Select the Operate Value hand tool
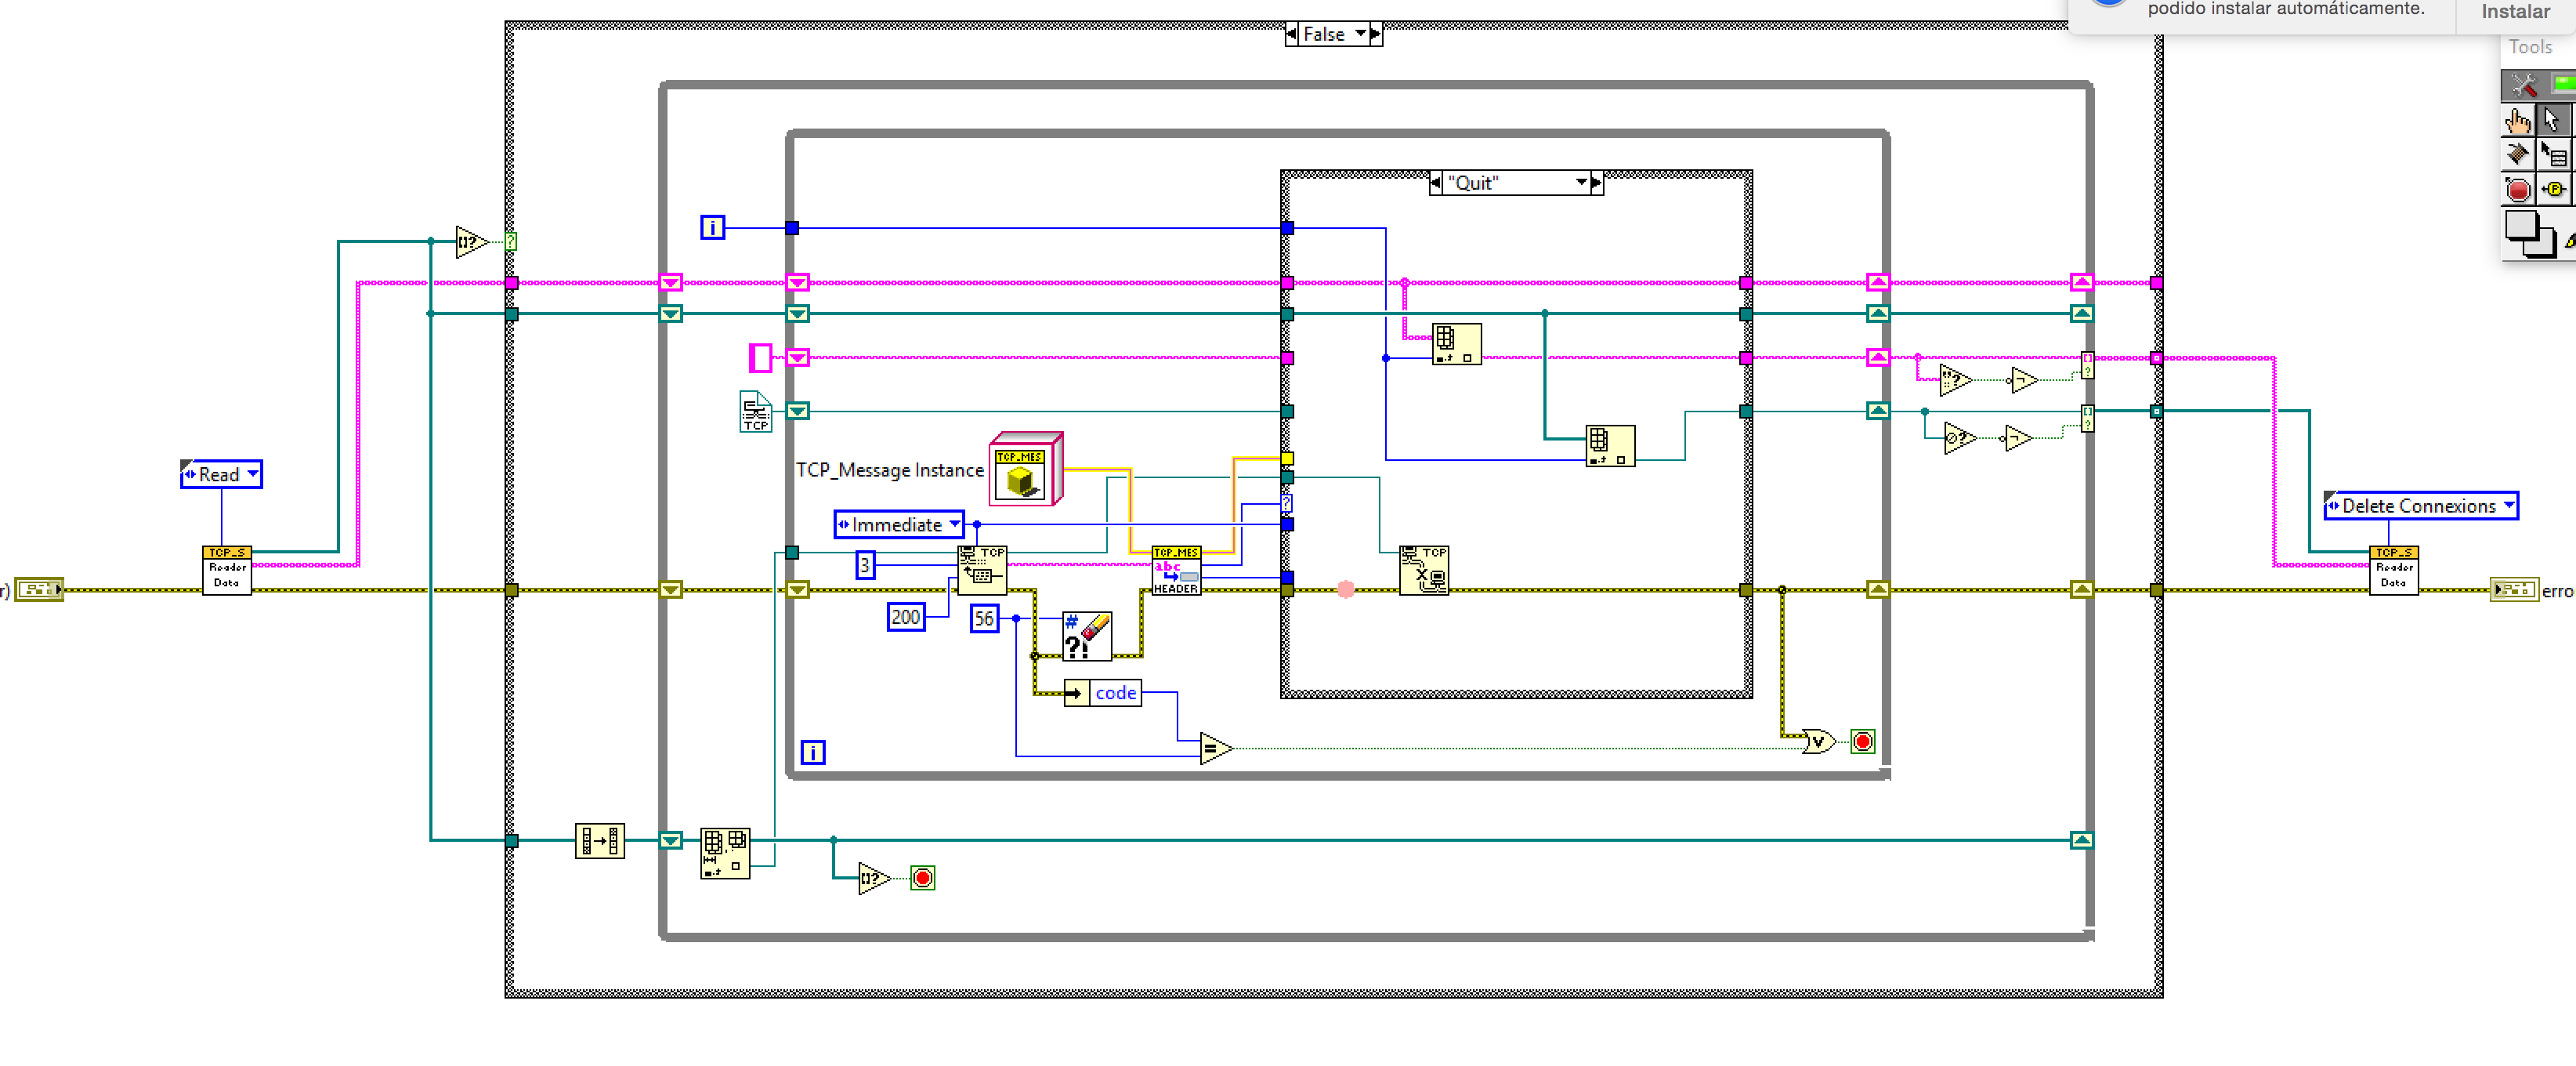Image resolution: width=2576 pixels, height=1066 pixels. point(2518,121)
